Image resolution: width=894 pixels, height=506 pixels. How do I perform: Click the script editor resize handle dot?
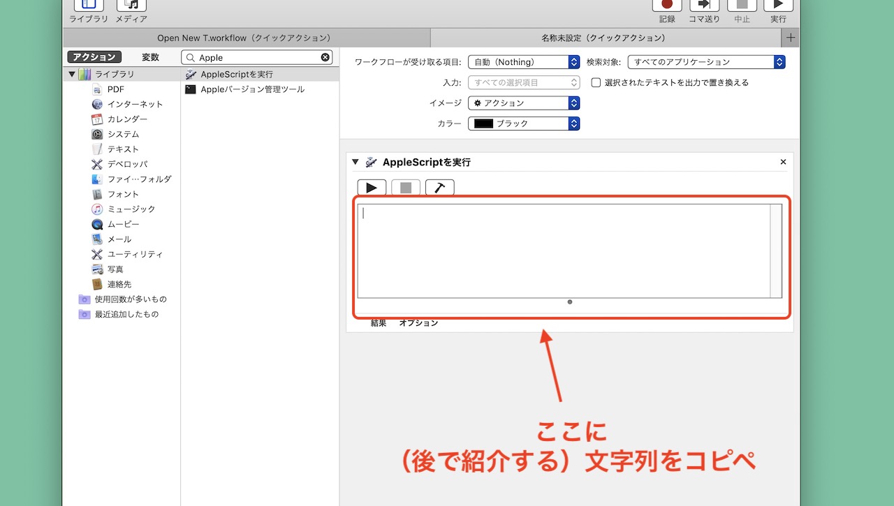pos(570,302)
